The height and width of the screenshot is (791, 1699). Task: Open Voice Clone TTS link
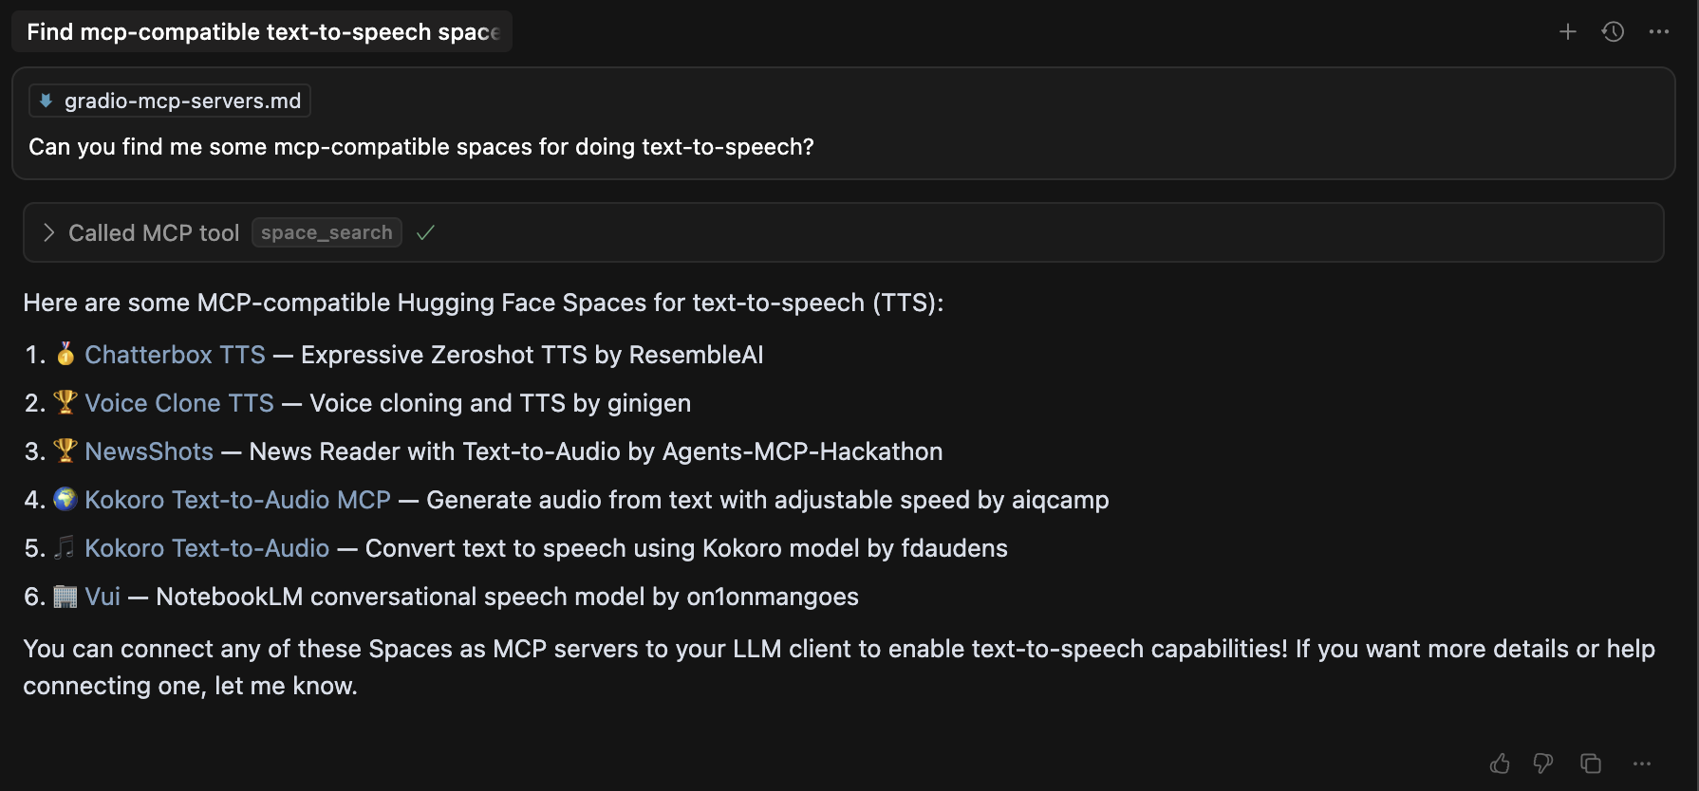(x=179, y=403)
